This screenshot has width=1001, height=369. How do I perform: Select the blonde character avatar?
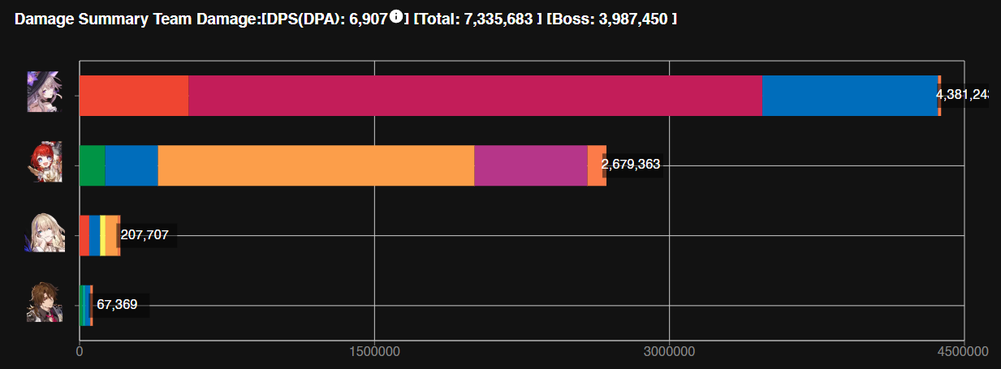(x=45, y=233)
